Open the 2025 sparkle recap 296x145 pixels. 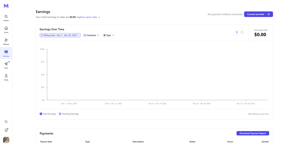[6, 65]
